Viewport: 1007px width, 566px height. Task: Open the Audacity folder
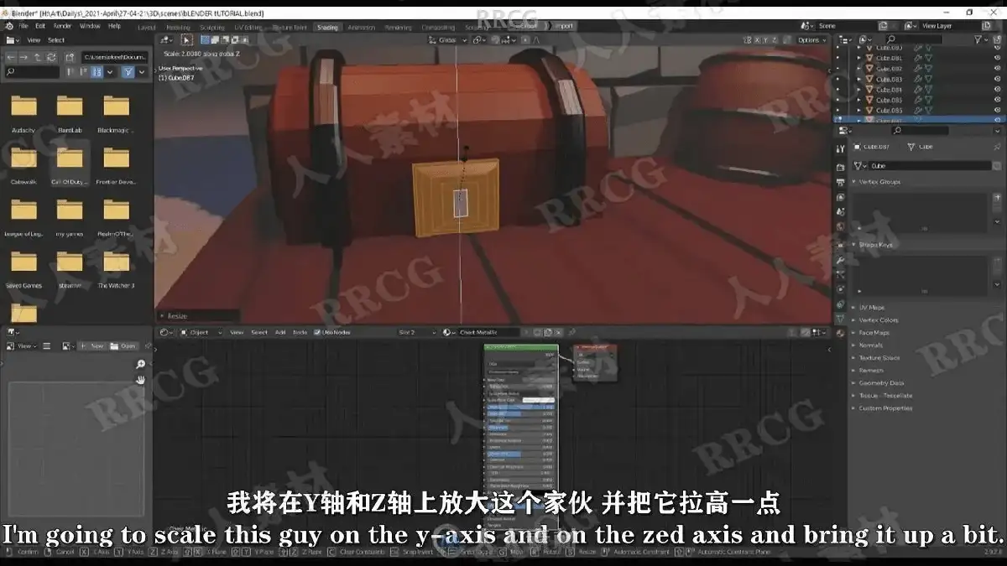pos(23,112)
